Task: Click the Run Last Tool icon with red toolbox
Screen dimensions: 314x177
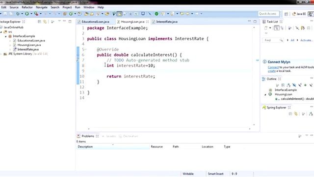Action: tap(36, 14)
